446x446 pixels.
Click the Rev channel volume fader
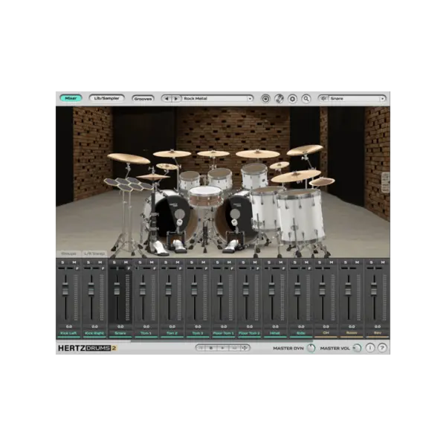(374, 290)
